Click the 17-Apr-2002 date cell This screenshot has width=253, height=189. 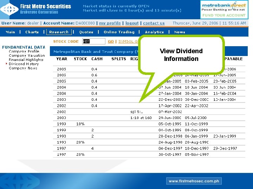click(x=170, y=106)
